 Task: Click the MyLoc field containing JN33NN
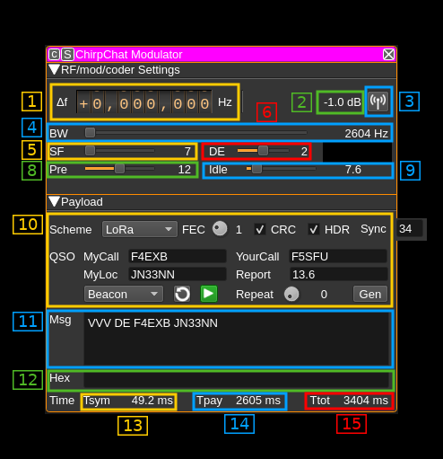178,275
